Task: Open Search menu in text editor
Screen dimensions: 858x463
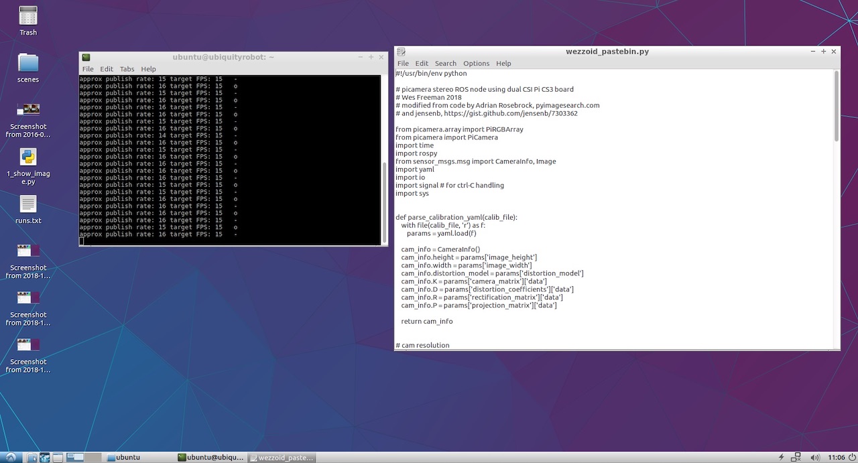Action: [x=445, y=64]
